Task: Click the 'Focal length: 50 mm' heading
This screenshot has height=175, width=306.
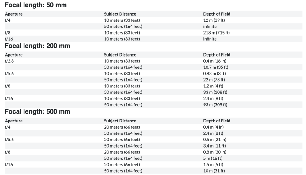Action: point(36,5)
